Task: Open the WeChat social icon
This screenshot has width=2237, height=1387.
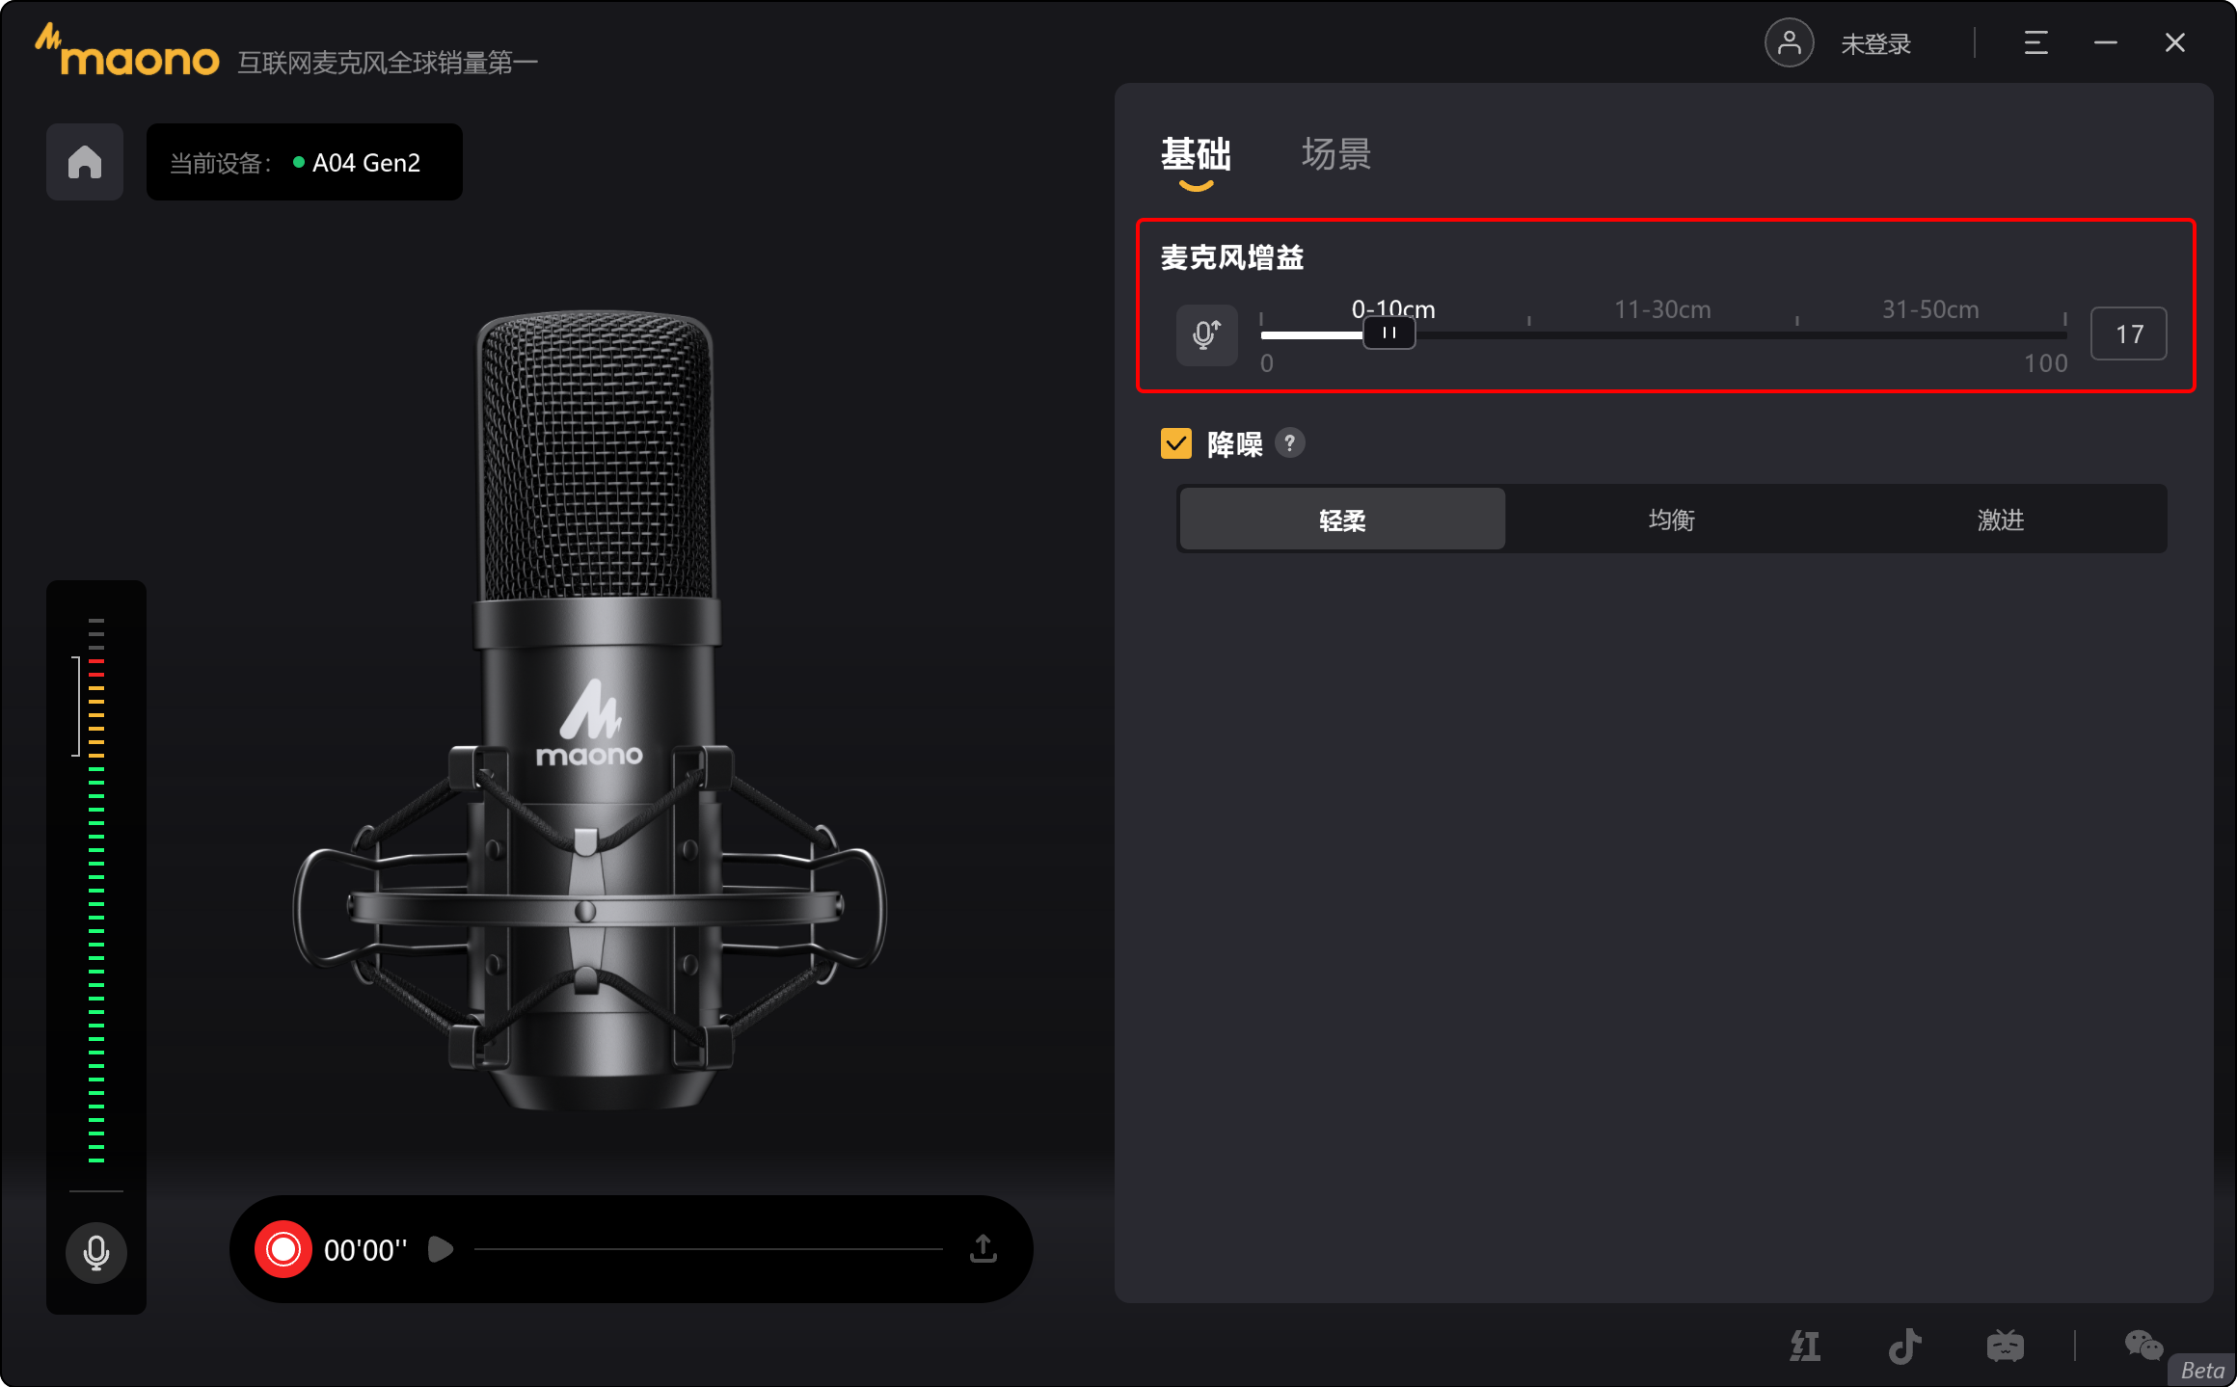Action: pyautogui.click(x=2143, y=1345)
